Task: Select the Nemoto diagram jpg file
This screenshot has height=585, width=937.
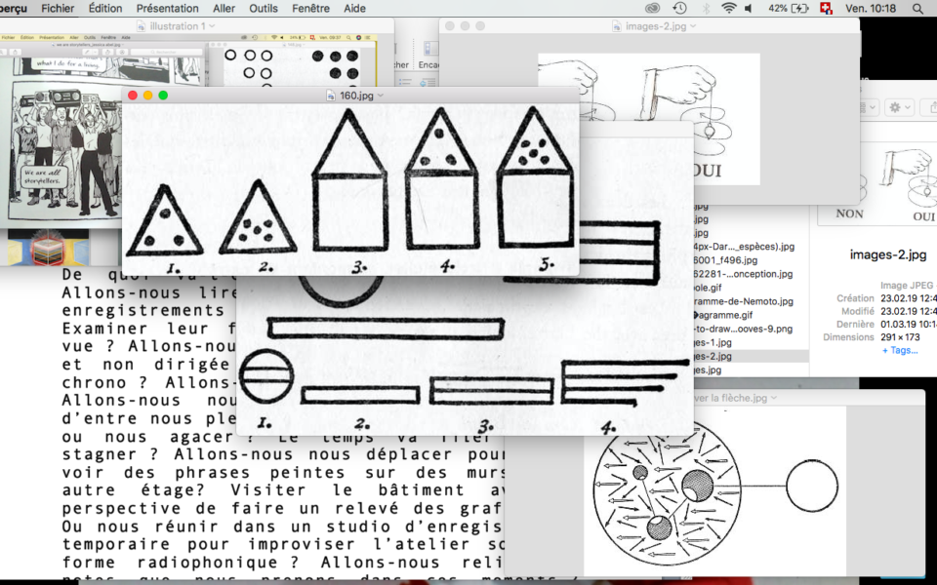Action: tap(742, 302)
